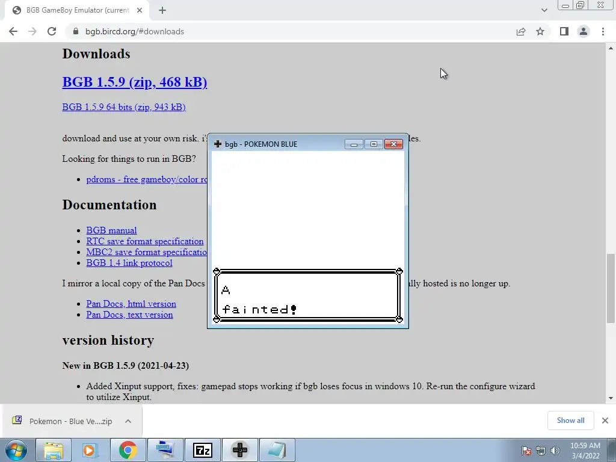Reload the bgb.bircd.org page

coord(52,31)
